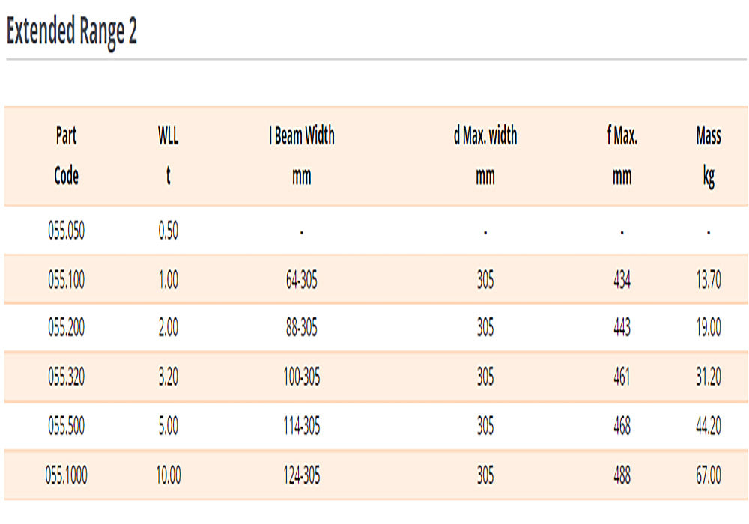Viewport: 749px width, 524px height.
Task: Select the f Max. mm header
Action: (x=622, y=156)
